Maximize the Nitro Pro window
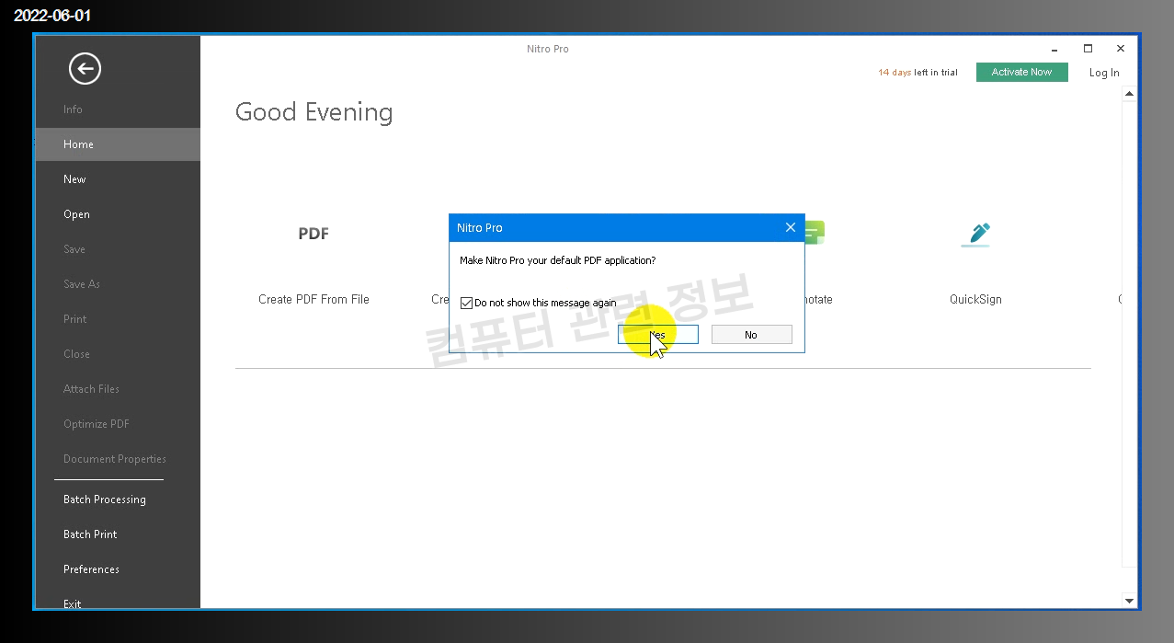 coord(1088,49)
